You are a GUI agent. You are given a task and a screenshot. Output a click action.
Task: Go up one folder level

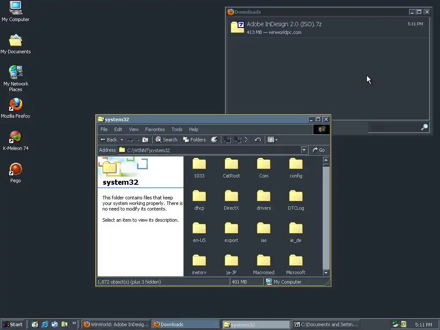(145, 140)
